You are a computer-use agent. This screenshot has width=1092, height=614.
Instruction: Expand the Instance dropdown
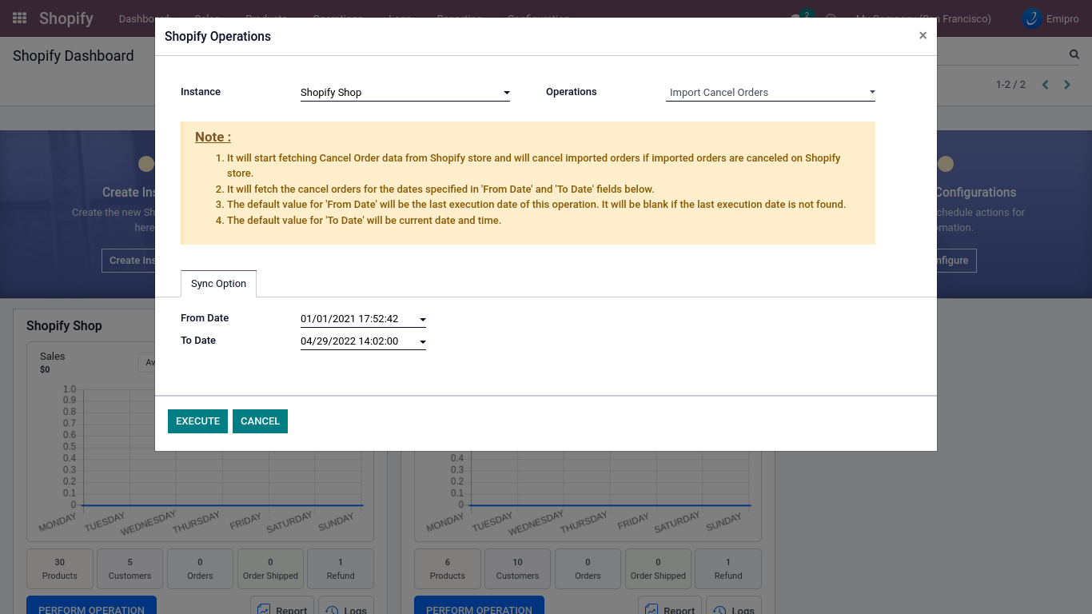click(405, 93)
